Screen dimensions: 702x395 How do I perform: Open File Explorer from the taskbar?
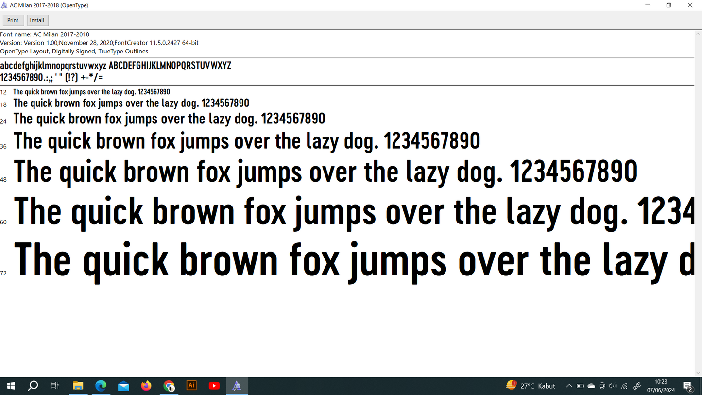click(x=78, y=386)
